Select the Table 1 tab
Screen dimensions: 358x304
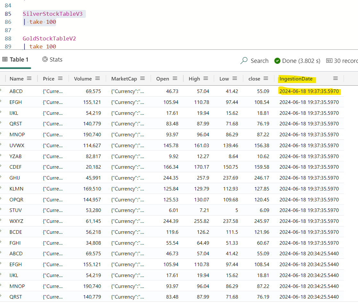16,59
